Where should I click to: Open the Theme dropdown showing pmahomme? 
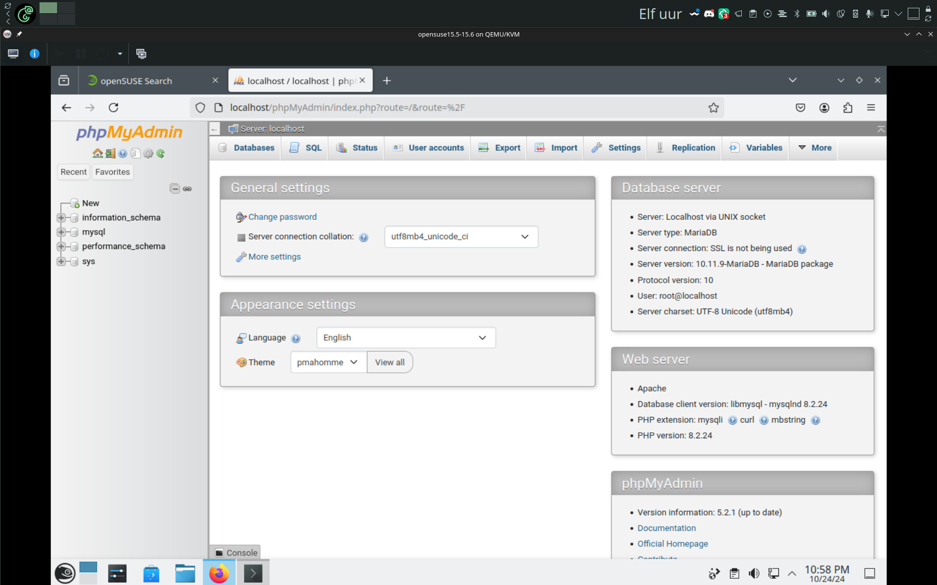coord(328,362)
